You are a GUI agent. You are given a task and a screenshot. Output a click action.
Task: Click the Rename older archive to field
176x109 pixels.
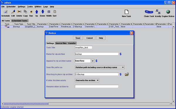coord(97,87)
